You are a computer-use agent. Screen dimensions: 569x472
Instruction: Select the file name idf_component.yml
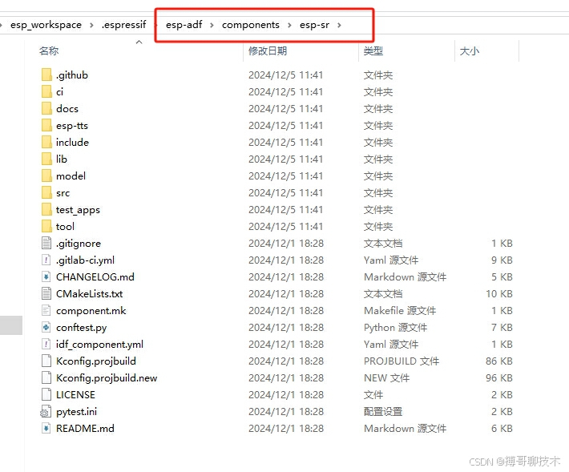[100, 345]
